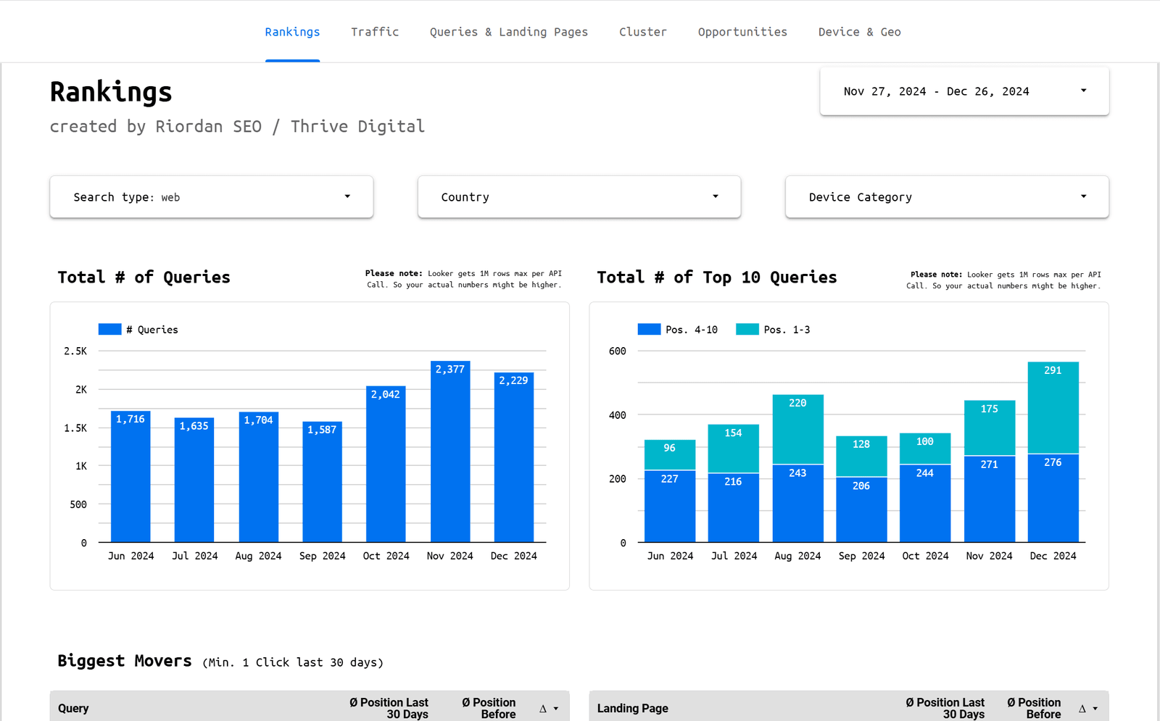The image size is (1160, 721).
Task: Select the Dec 2024 Pos. 4-10 segment 276
Action: coord(1053,499)
